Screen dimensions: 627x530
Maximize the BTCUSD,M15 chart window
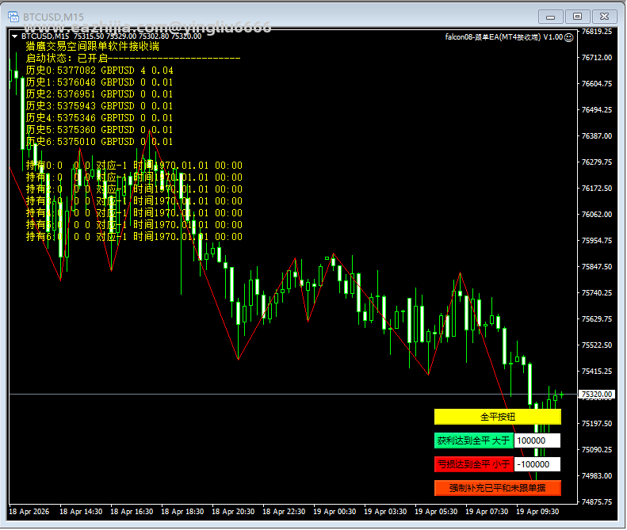tap(577, 17)
